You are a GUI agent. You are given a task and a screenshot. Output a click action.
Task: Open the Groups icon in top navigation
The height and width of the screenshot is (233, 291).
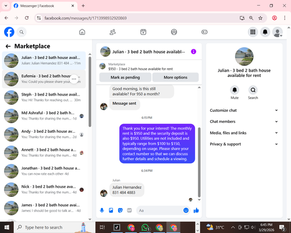click(x=174, y=32)
